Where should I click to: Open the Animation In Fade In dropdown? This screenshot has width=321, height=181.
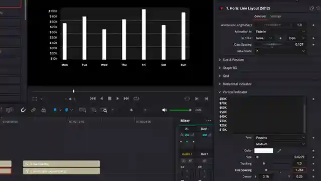click(280, 32)
